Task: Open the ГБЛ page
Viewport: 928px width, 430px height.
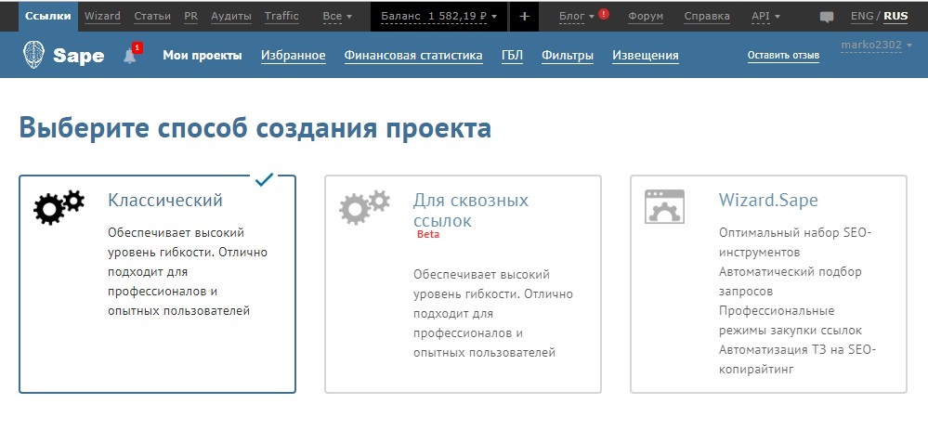Action: coord(512,56)
